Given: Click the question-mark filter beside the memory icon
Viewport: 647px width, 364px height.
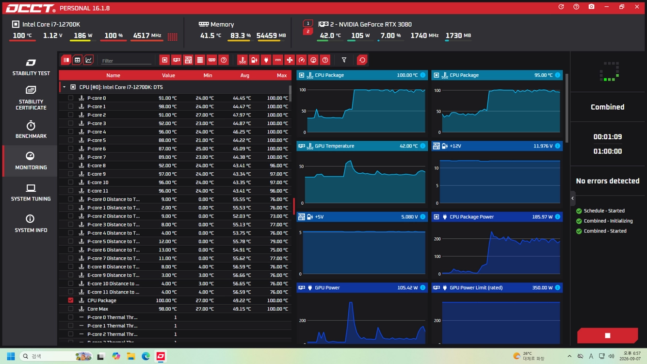Looking at the screenshot, I should pyautogui.click(x=224, y=60).
